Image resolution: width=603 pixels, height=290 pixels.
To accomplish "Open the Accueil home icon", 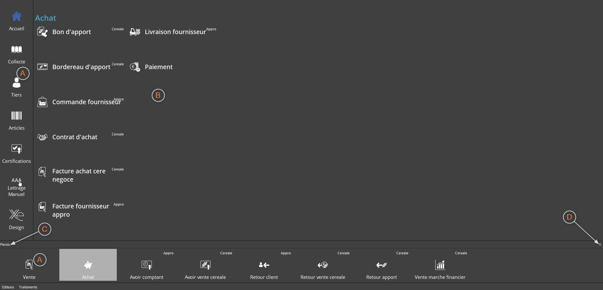I will tap(17, 17).
